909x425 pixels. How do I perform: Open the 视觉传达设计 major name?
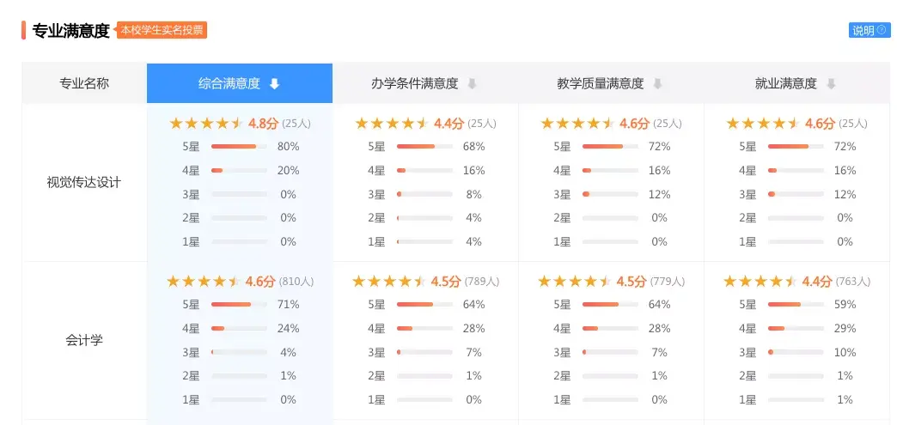pos(84,182)
